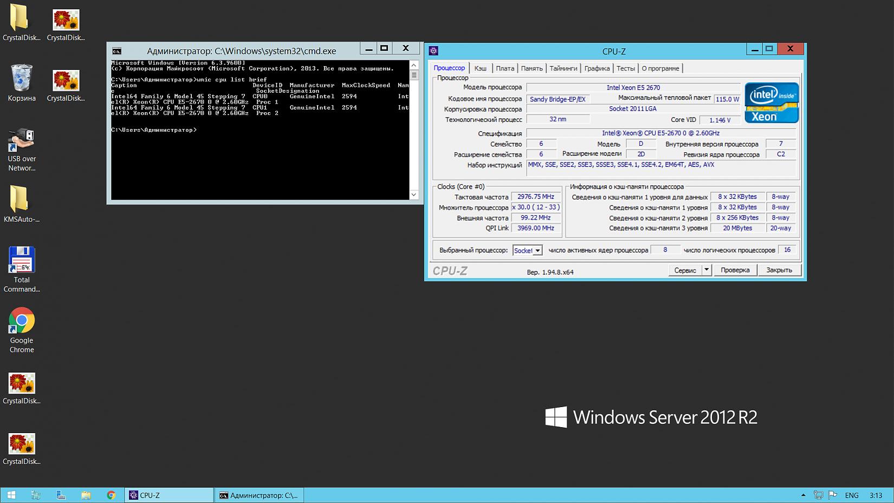
Task: Switch to the Память tab
Action: tap(532, 68)
